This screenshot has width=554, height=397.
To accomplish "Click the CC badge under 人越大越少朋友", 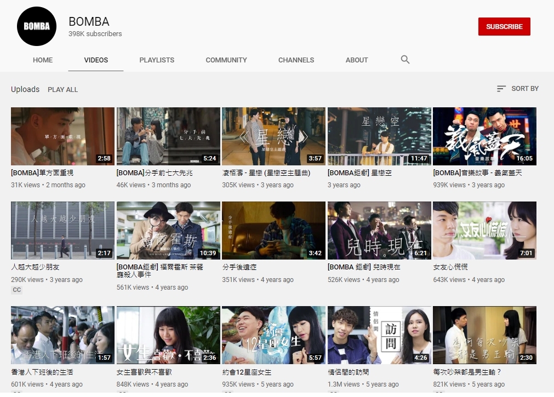I will (x=17, y=290).
